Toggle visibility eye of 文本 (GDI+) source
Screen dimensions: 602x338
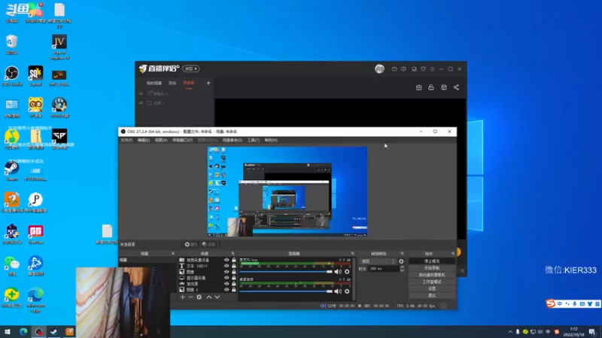[x=227, y=266]
